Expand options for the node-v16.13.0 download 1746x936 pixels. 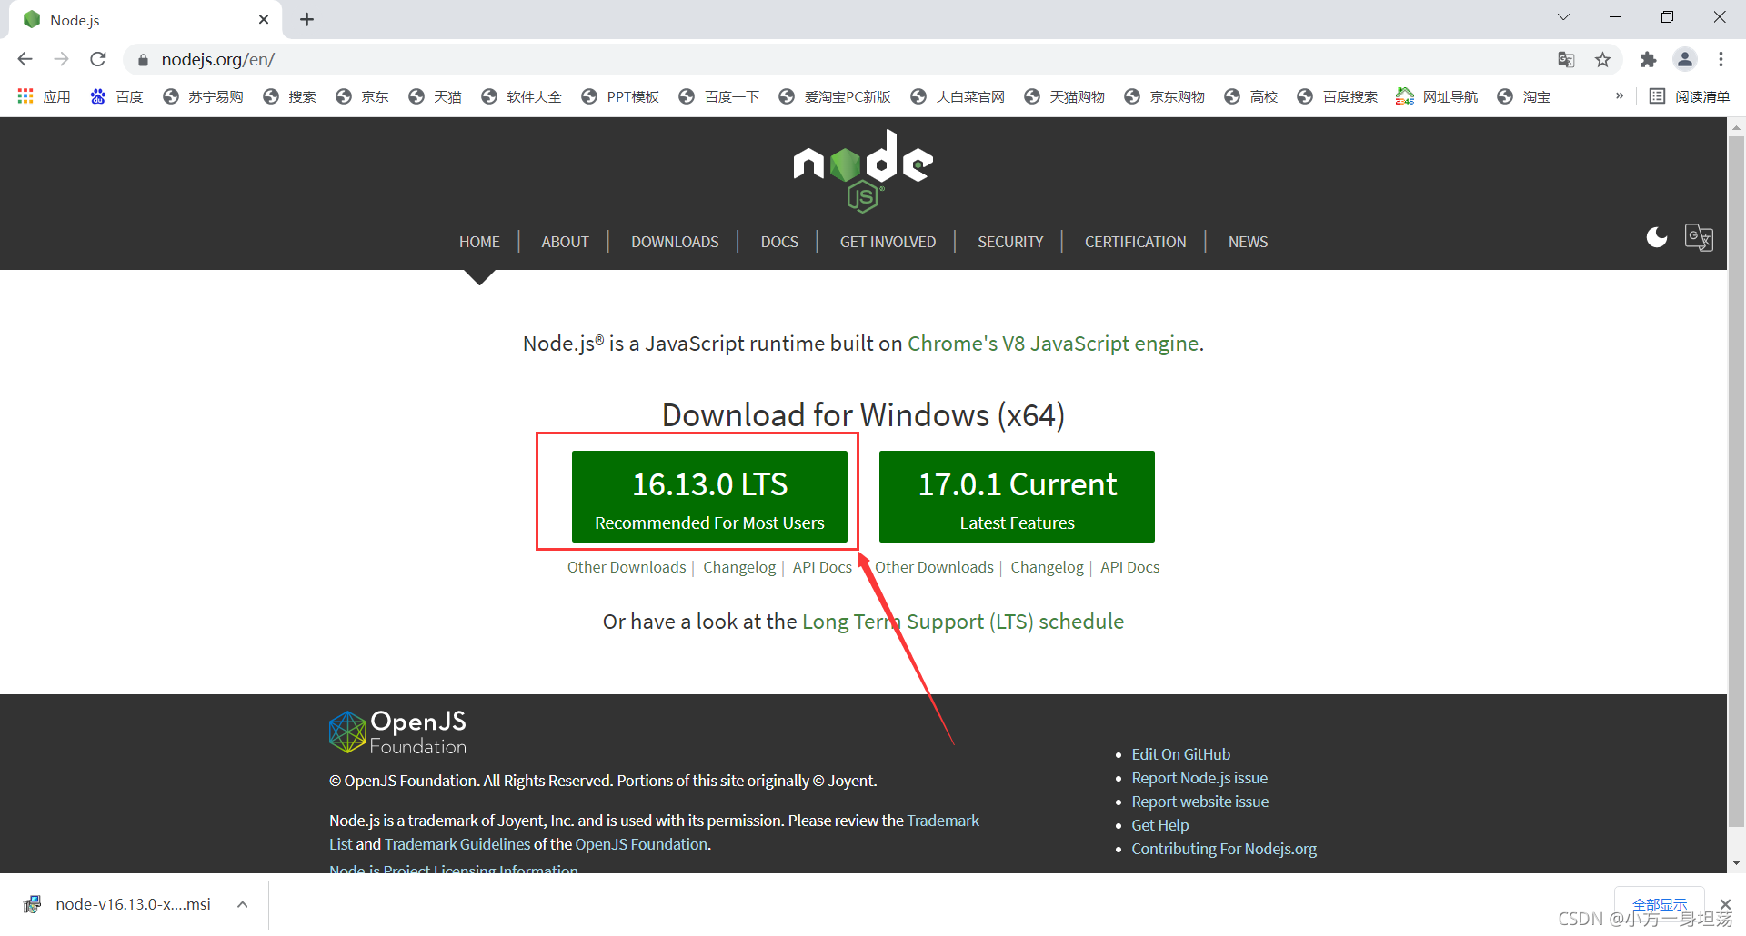click(x=243, y=904)
